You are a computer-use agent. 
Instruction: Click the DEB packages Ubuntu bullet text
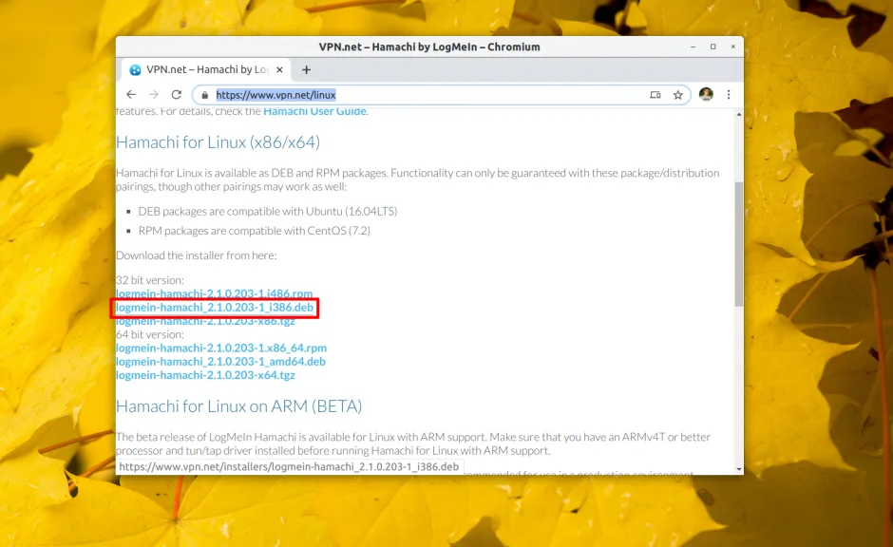(x=268, y=211)
